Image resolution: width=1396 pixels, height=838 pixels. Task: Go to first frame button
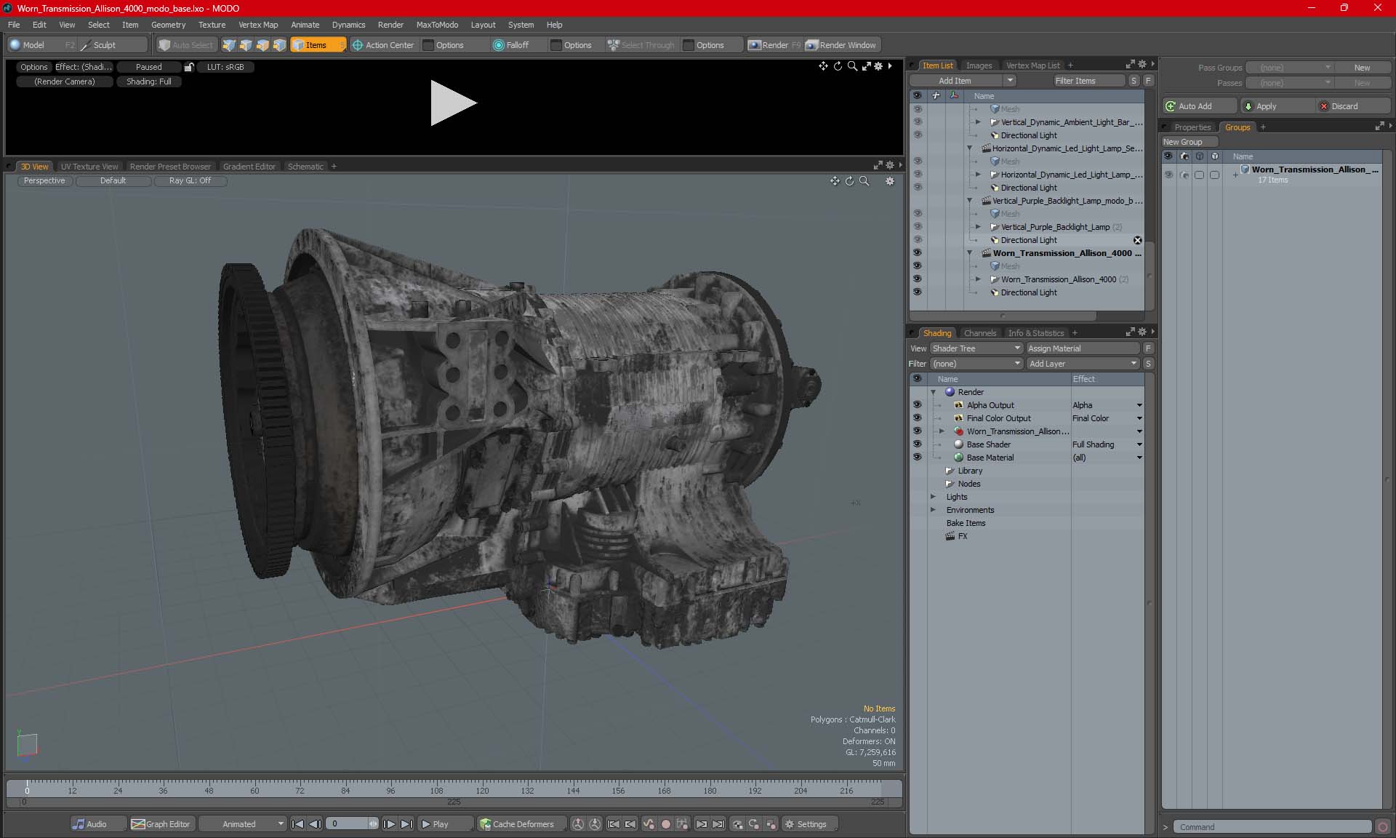pyautogui.click(x=297, y=824)
